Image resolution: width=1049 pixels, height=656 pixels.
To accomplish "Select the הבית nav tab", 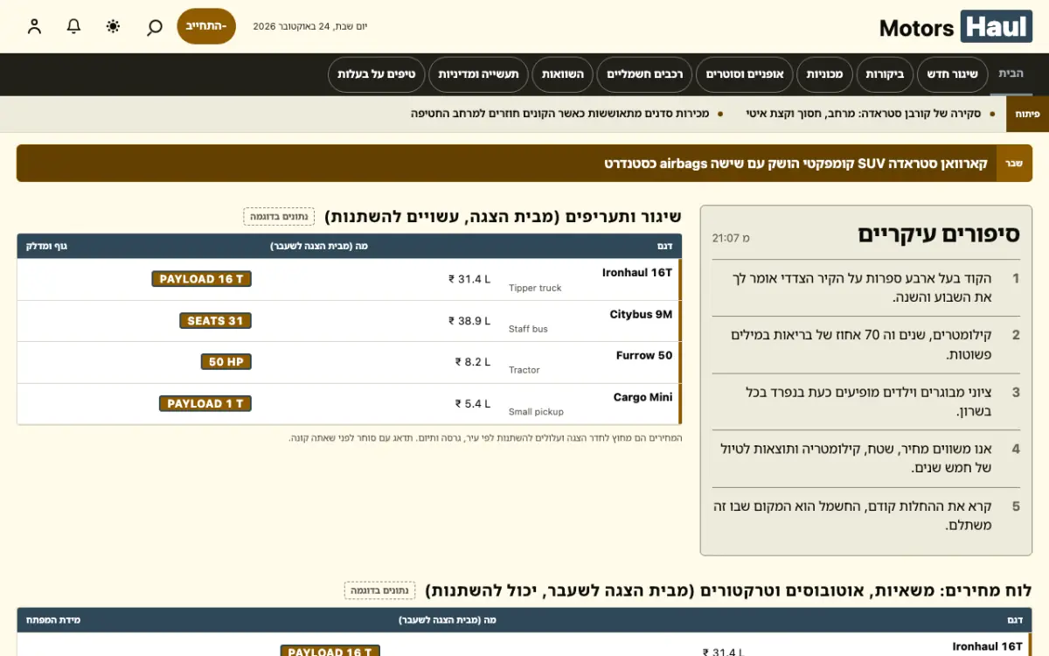I will point(1011,74).
